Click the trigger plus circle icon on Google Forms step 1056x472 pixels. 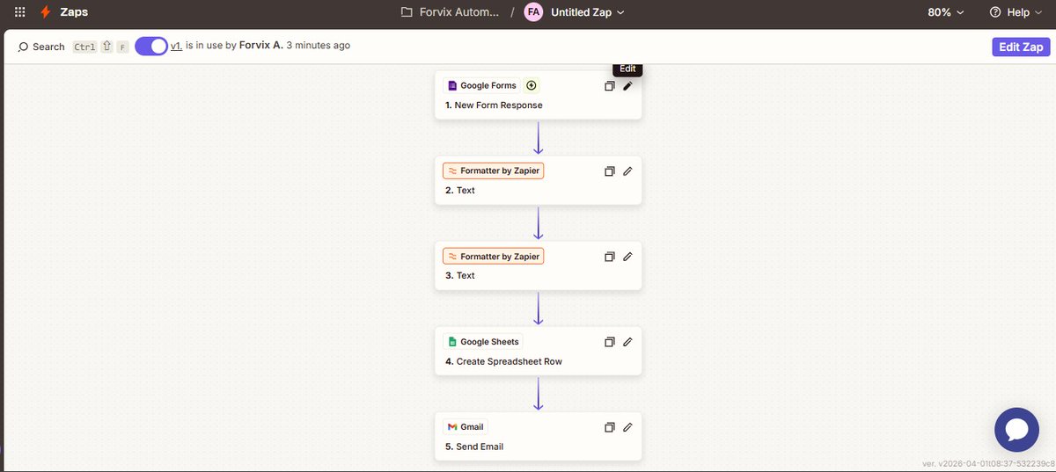[532, 85]
